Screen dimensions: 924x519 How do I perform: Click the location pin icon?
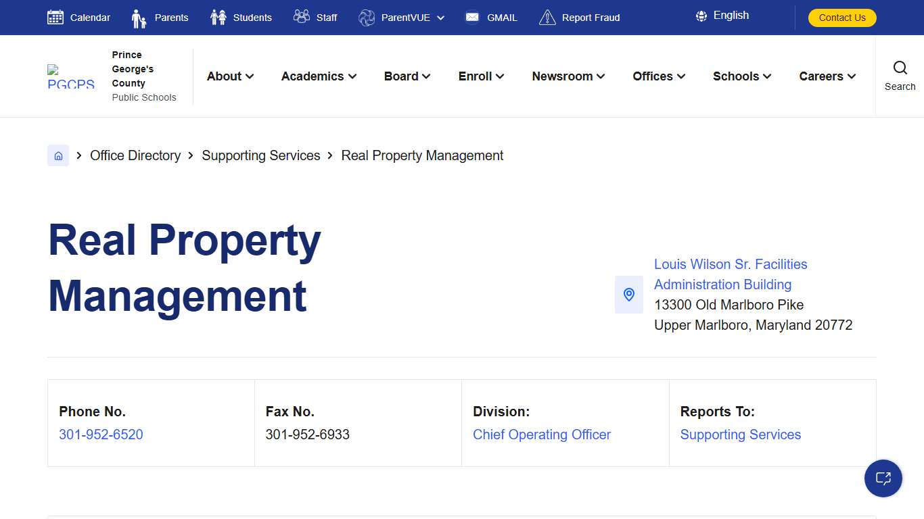click(628, 295)
